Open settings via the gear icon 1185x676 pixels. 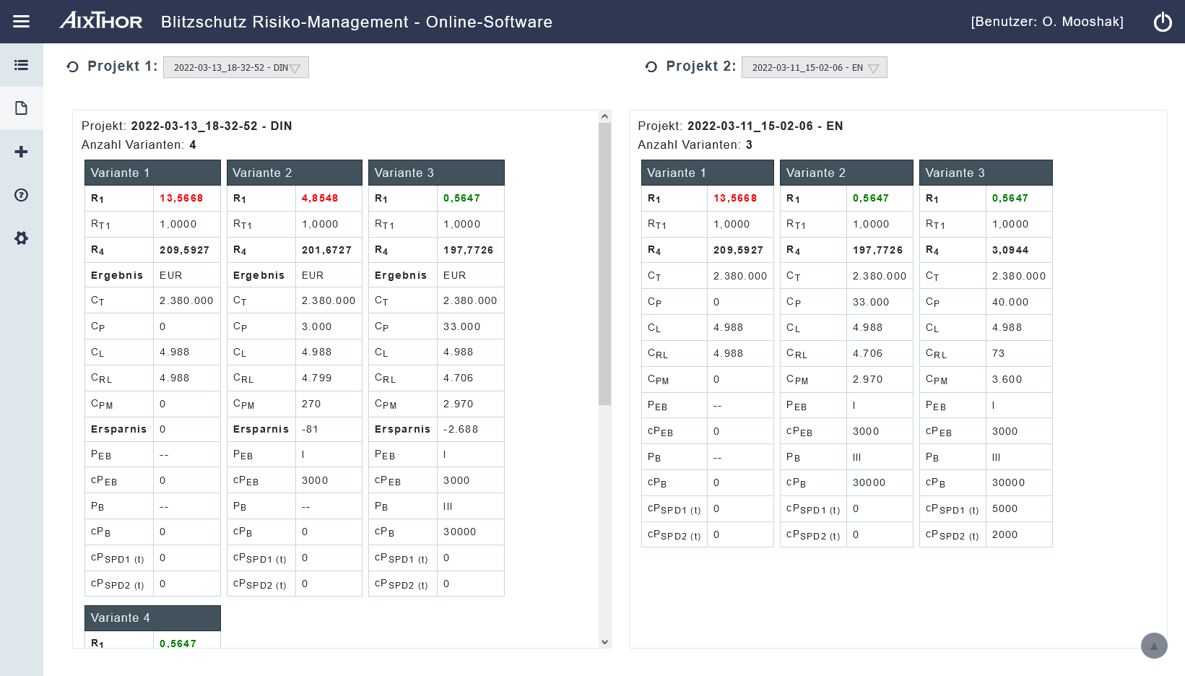pos(21,238)
